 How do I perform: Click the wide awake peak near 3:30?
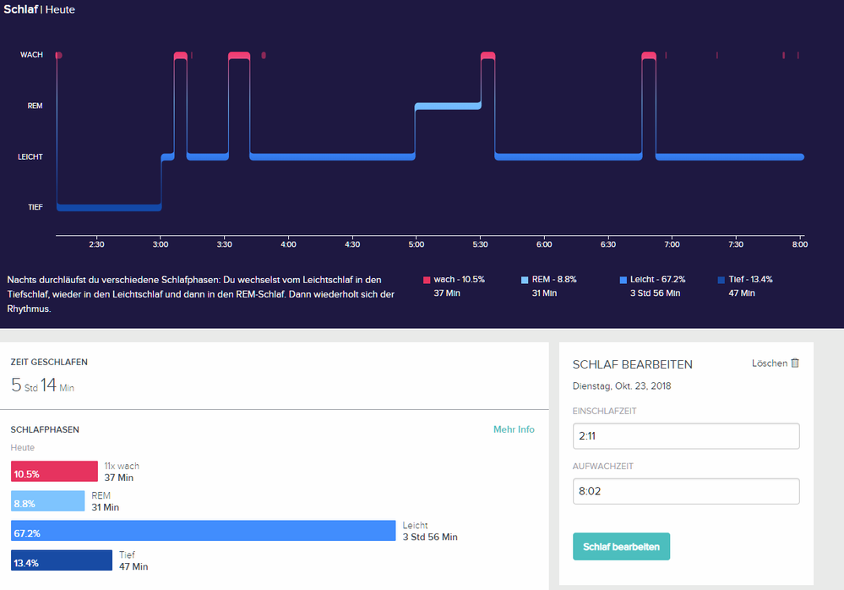(239, 56)
